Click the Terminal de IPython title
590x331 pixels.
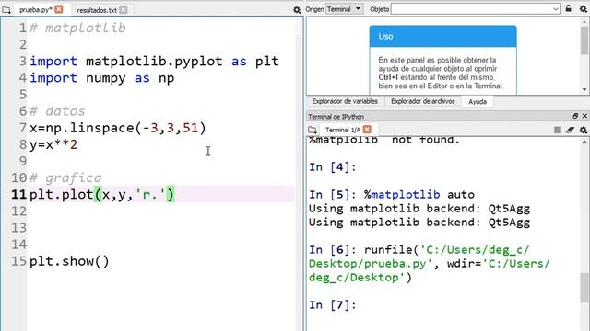click(336, 117)
